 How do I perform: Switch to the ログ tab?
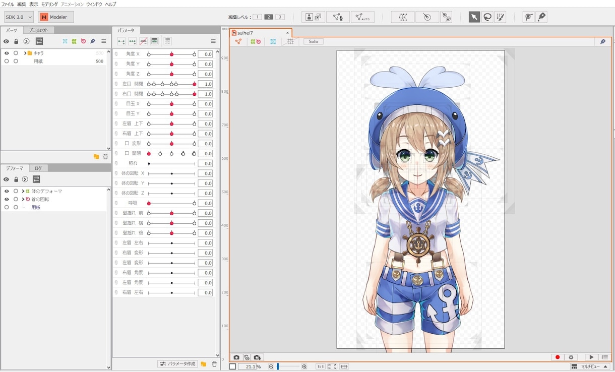[38, 168]
